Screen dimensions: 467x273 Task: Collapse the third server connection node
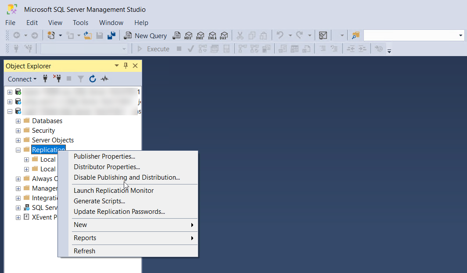tap(10, 111)
